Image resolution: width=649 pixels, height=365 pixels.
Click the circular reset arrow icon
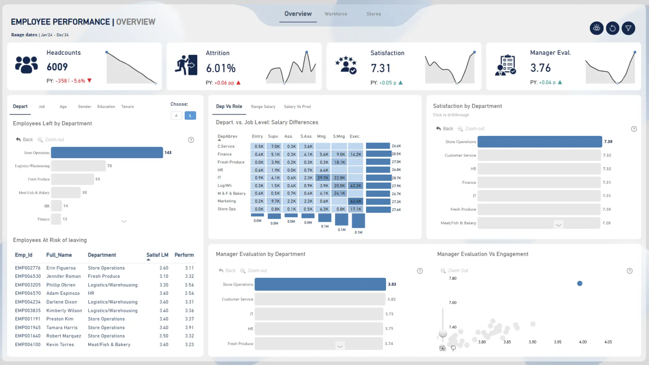click(612, 28)
